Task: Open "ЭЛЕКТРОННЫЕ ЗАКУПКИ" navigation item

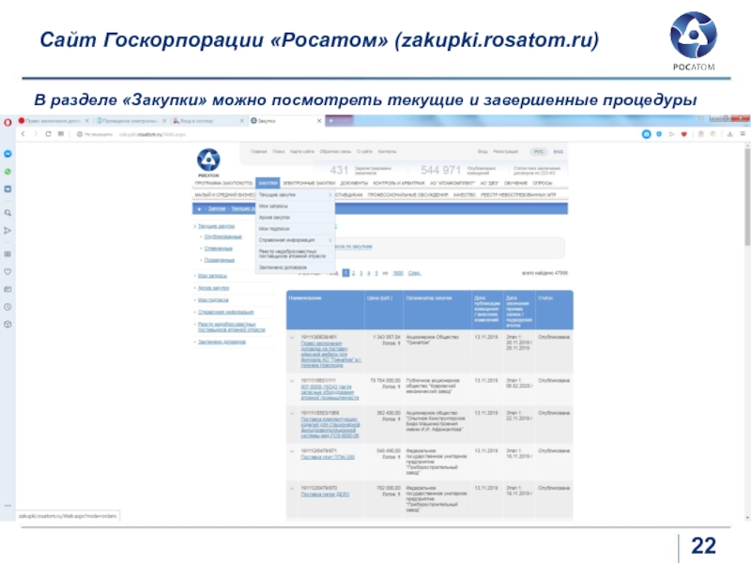Action: click(309, 183)
